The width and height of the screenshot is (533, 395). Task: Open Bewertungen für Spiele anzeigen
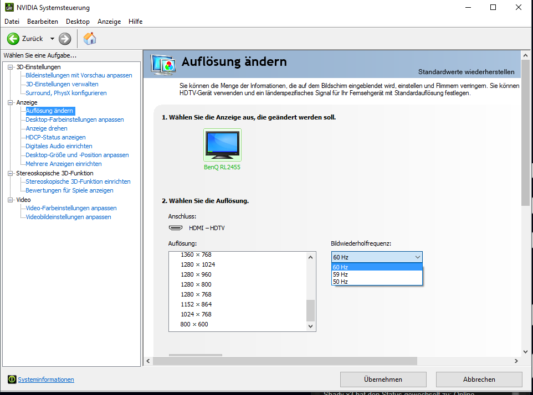(x=70, y=190)
